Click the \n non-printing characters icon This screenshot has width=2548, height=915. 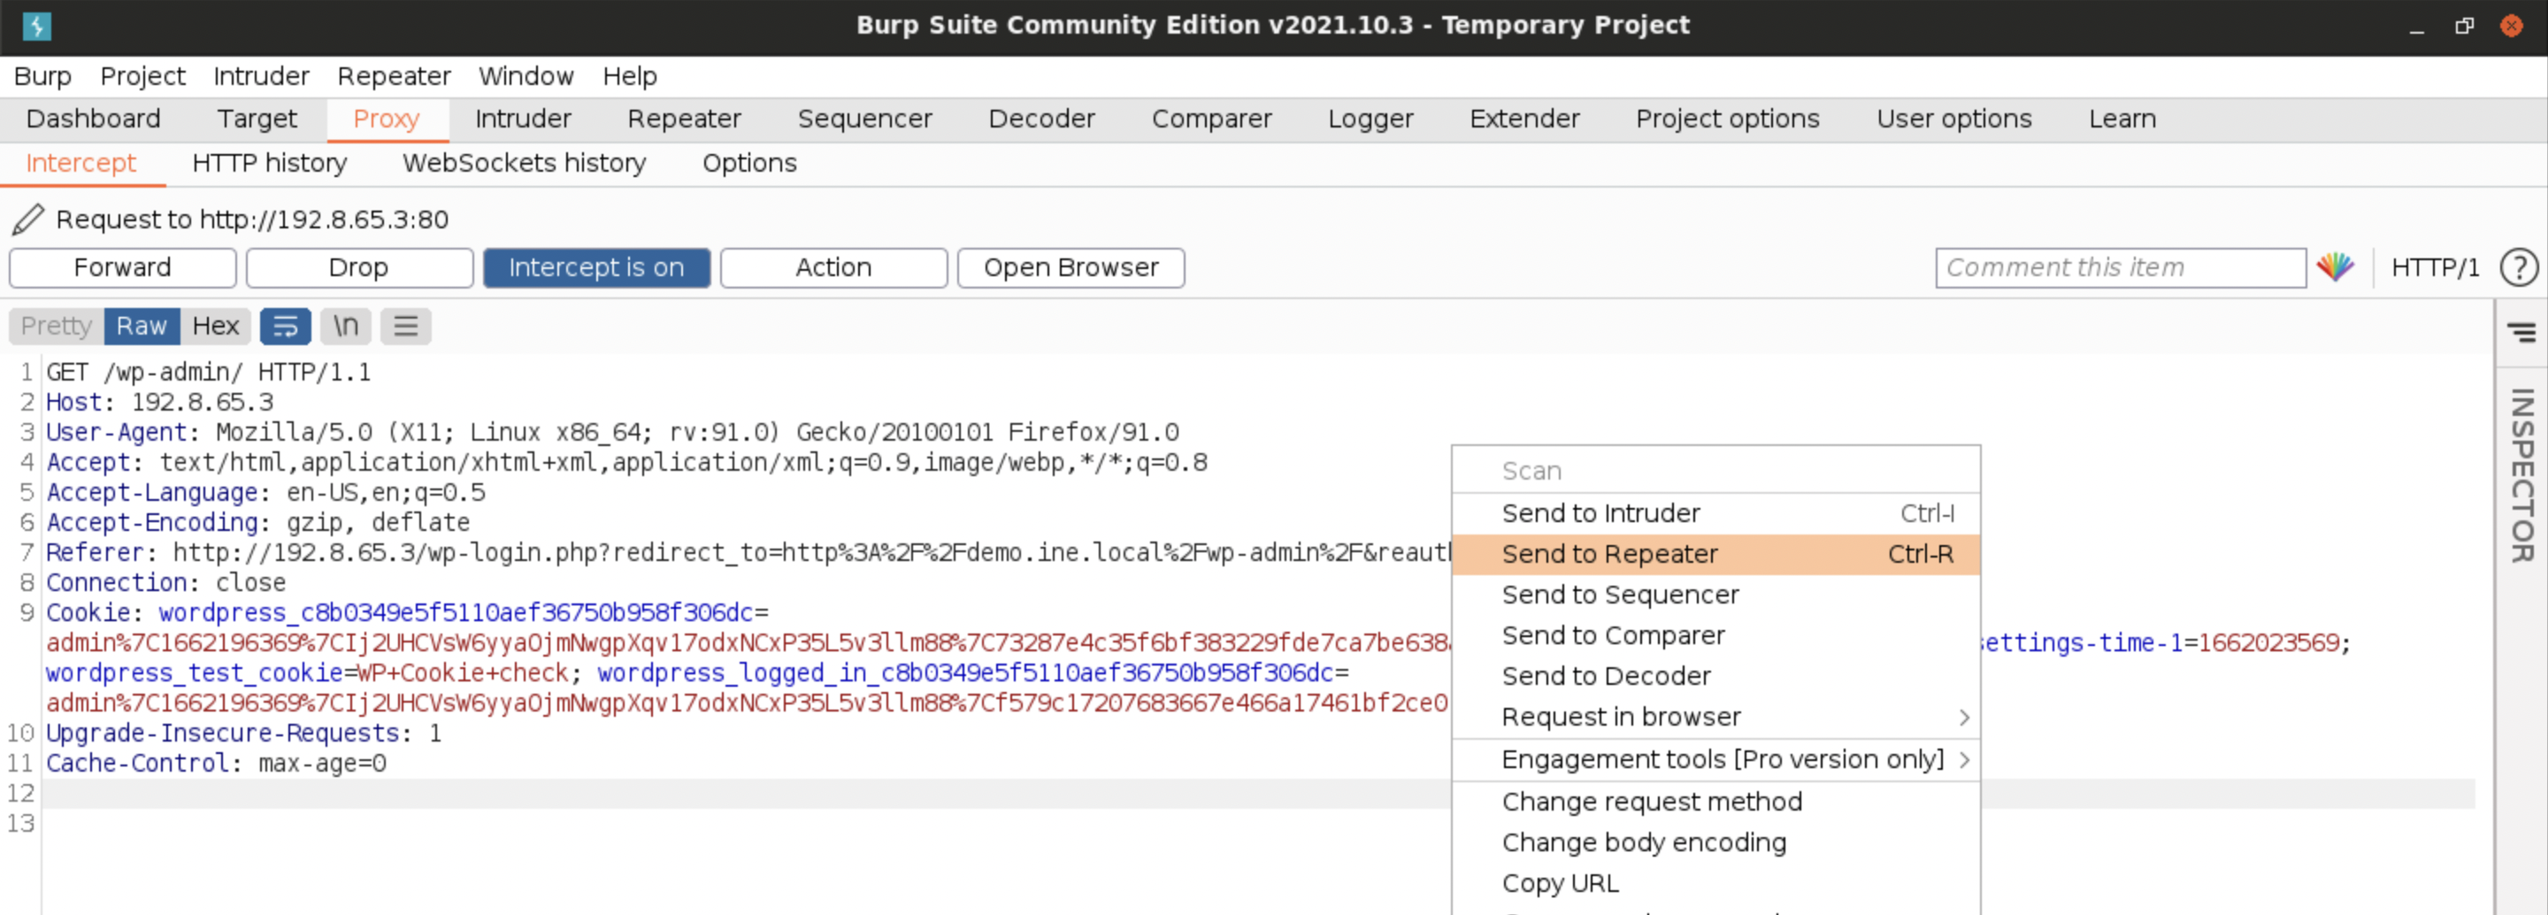344,326
